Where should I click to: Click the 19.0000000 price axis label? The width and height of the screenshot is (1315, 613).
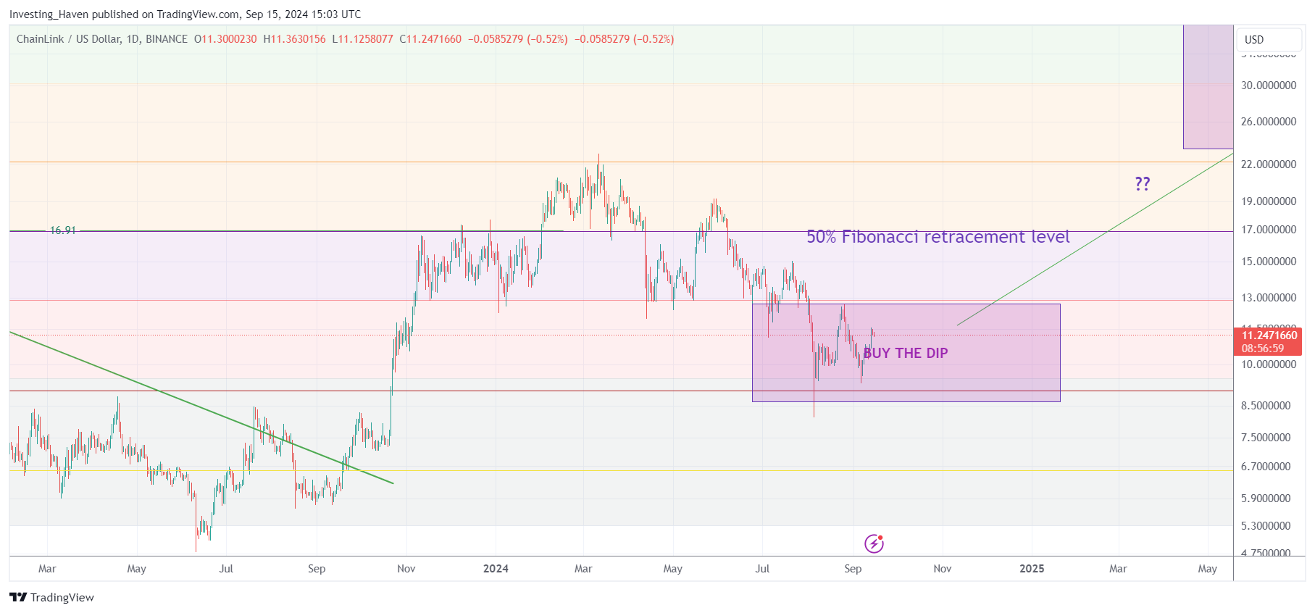(1269, 201)
